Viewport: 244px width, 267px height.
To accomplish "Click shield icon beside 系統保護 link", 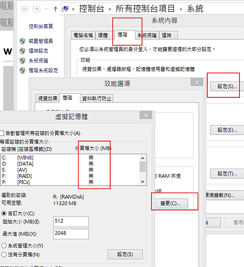I will coord(22,61).
